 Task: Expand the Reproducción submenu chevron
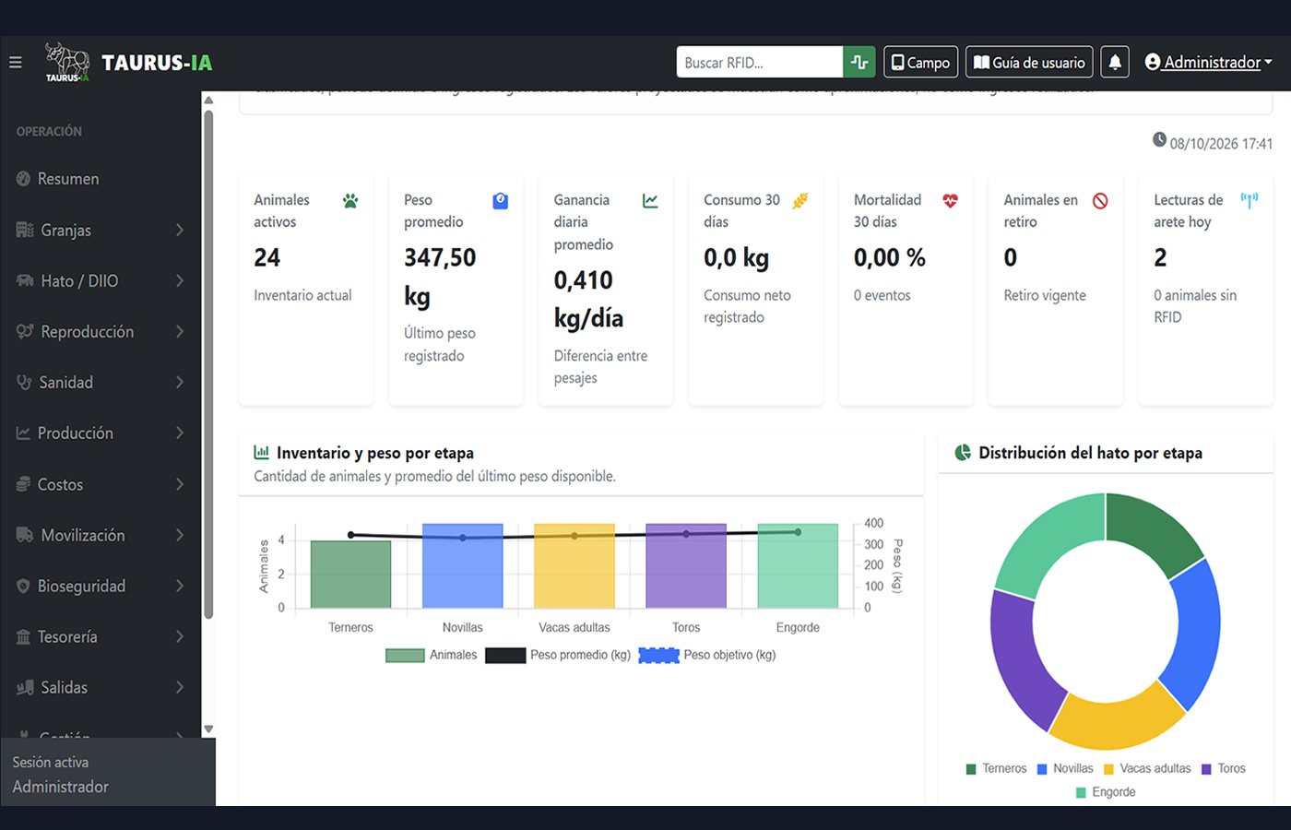click(180, 331)
